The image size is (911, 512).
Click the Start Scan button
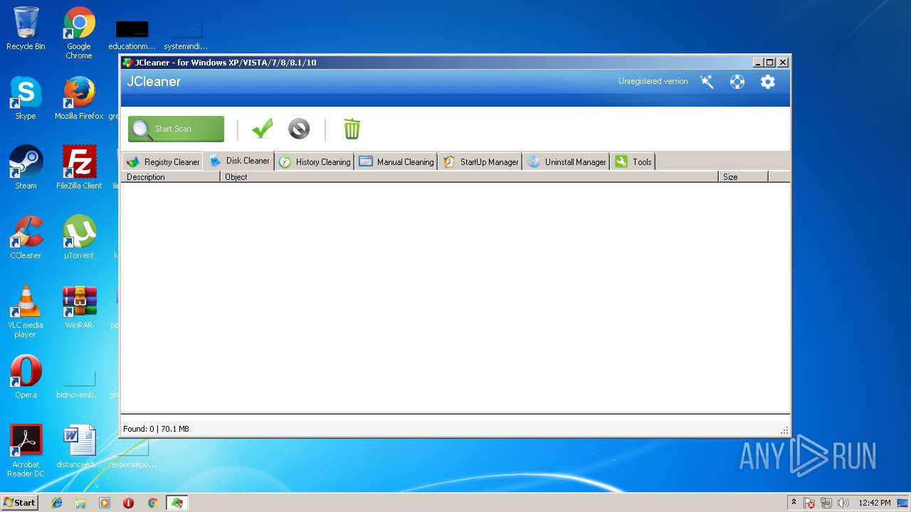point(176,129)
